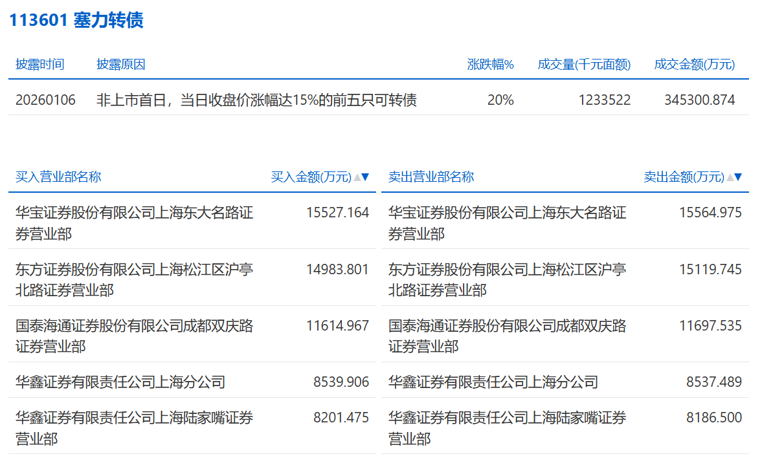Viewport: 773px width, 456px height.
Task: Sort ascending by 卖出金额 up arrow
Action: (x=730, y=177)
